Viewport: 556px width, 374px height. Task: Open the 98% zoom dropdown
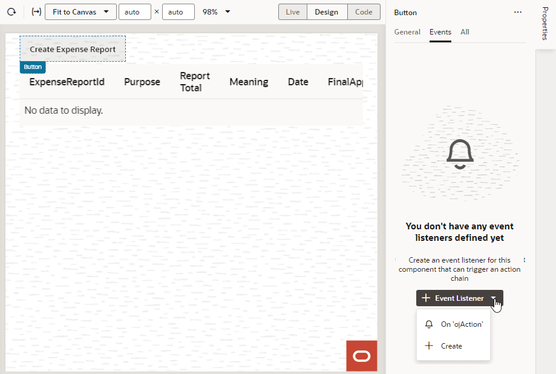coord(217,12)
